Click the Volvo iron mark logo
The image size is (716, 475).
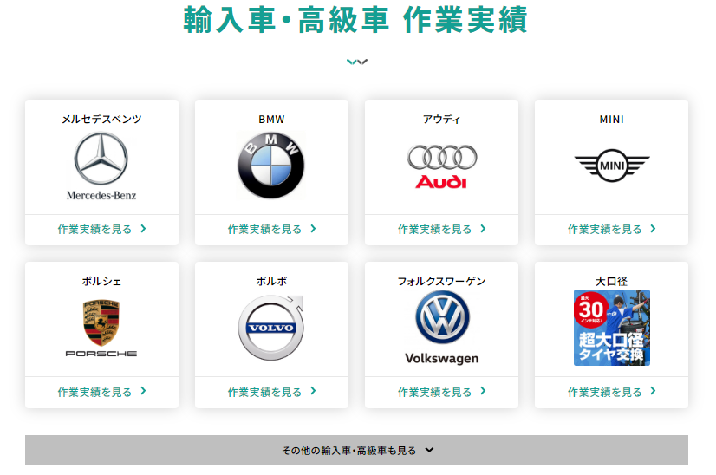click(x=271, y=328)
